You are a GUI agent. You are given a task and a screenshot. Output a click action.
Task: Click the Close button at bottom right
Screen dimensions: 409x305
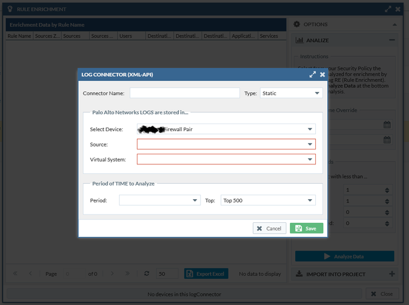tap(381, 294)
